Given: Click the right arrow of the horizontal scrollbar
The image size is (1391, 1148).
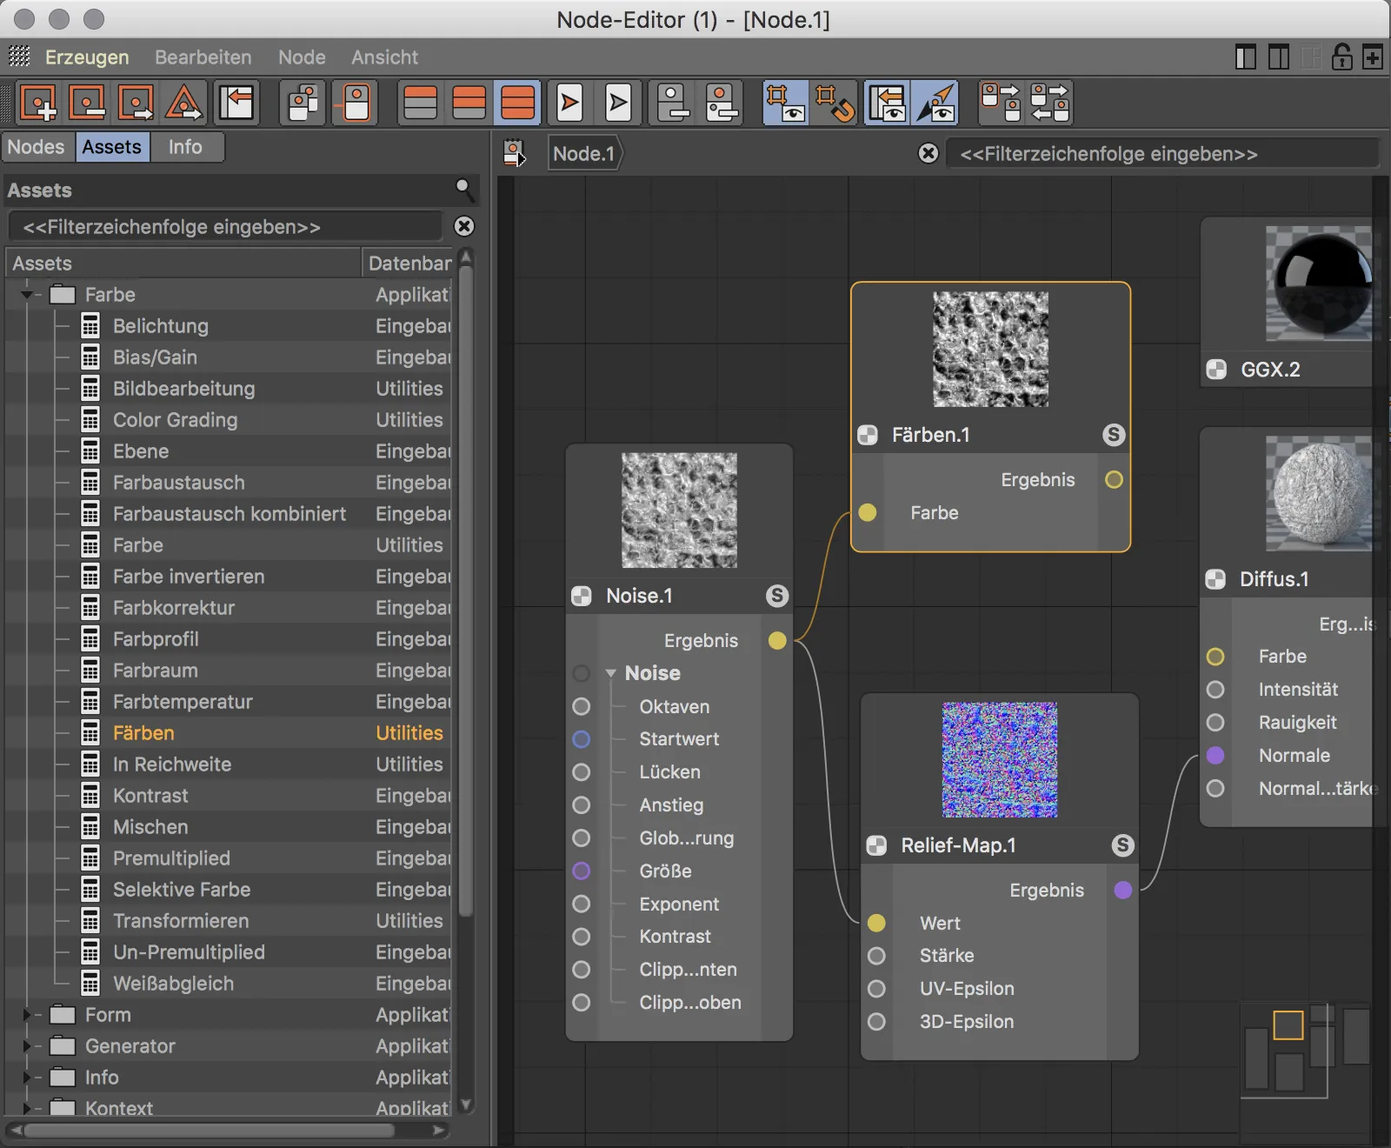Looking at the screenshot, I should coord(440,1131).
